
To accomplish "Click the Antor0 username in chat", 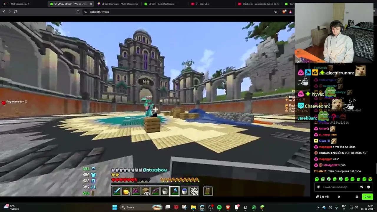I will tap(324, 129).
